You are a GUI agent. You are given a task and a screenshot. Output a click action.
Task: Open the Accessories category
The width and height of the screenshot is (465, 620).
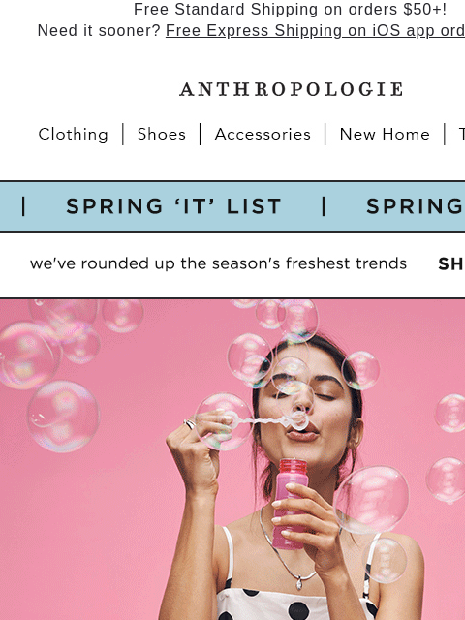pyautogui.click(x=263, y=135)
